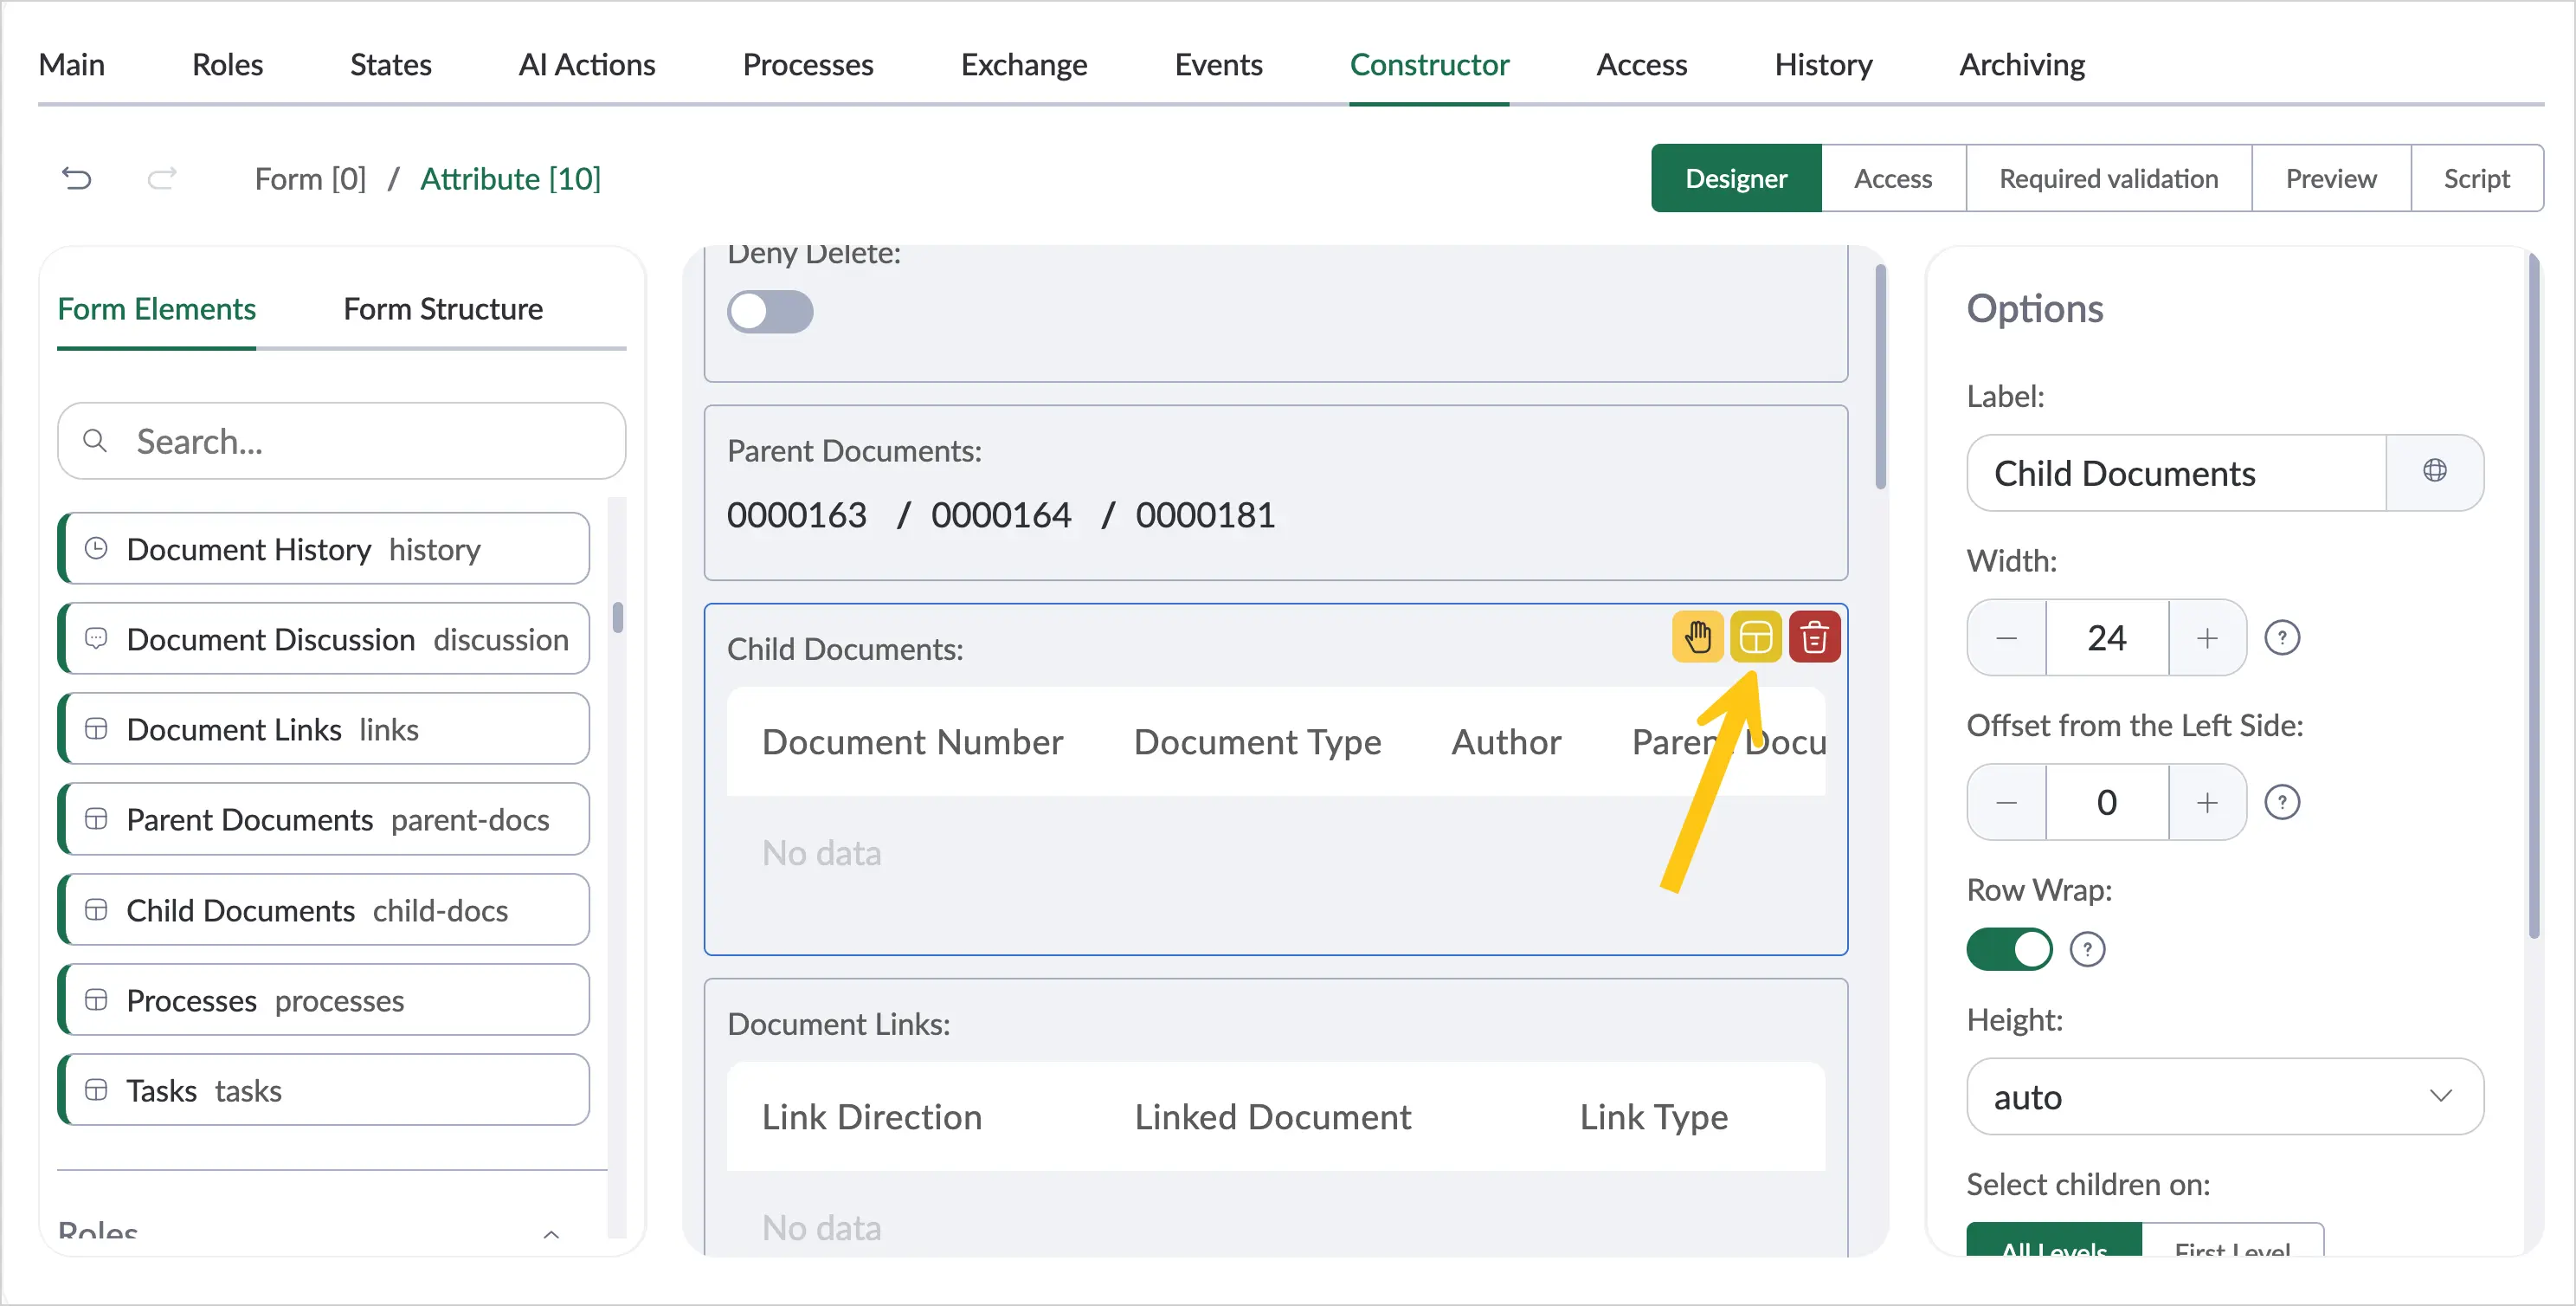
Task: Delete Child Documents block with trash icon
Action: click(x=1814, y=637)
